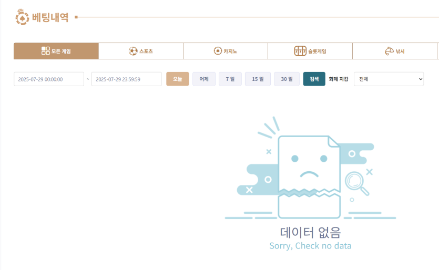The height and width of the screenshot is (270, 439).
Task: Focus the start date field 2025-07-29 00:00:00
Action: click(x=49, y=79)
